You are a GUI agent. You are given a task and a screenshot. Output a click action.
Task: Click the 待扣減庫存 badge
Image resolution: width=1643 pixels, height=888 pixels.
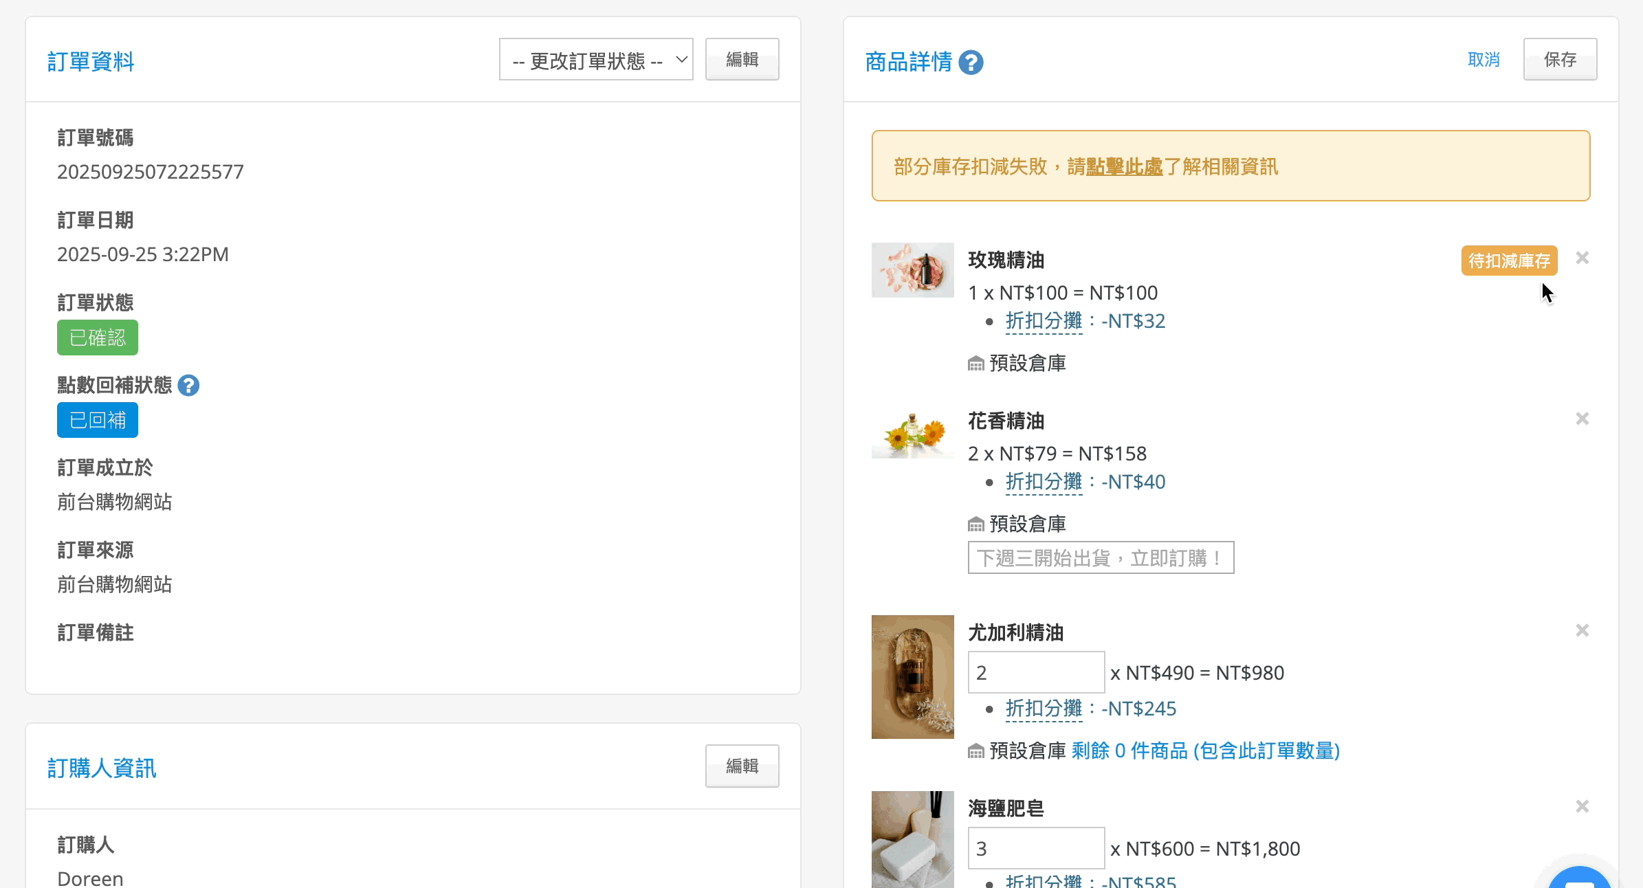click(1509, 260)
